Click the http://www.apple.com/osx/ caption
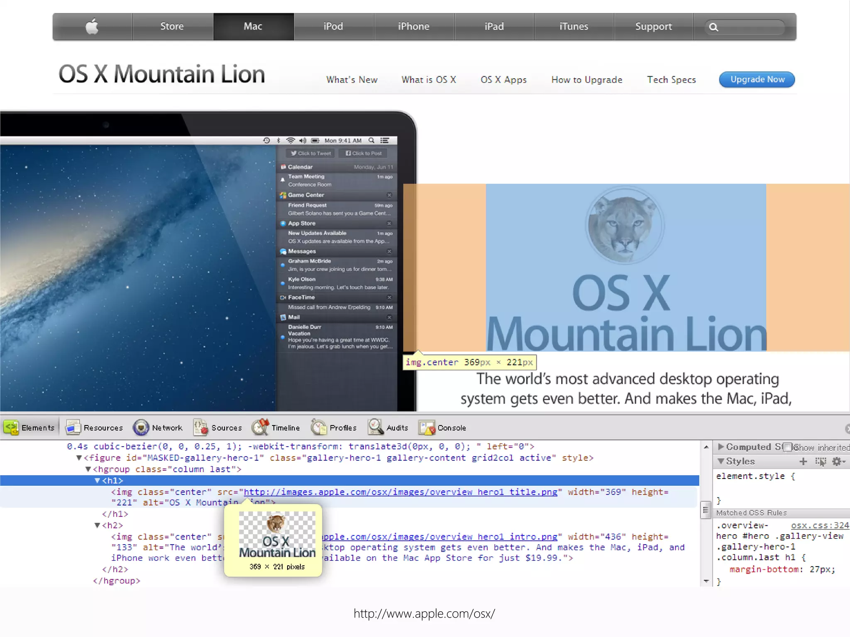This screenshot has width=850, height=637. point(424,613)
